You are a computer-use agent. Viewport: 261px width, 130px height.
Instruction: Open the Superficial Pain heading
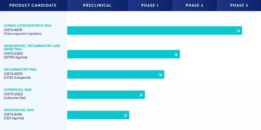click(18, 90)
